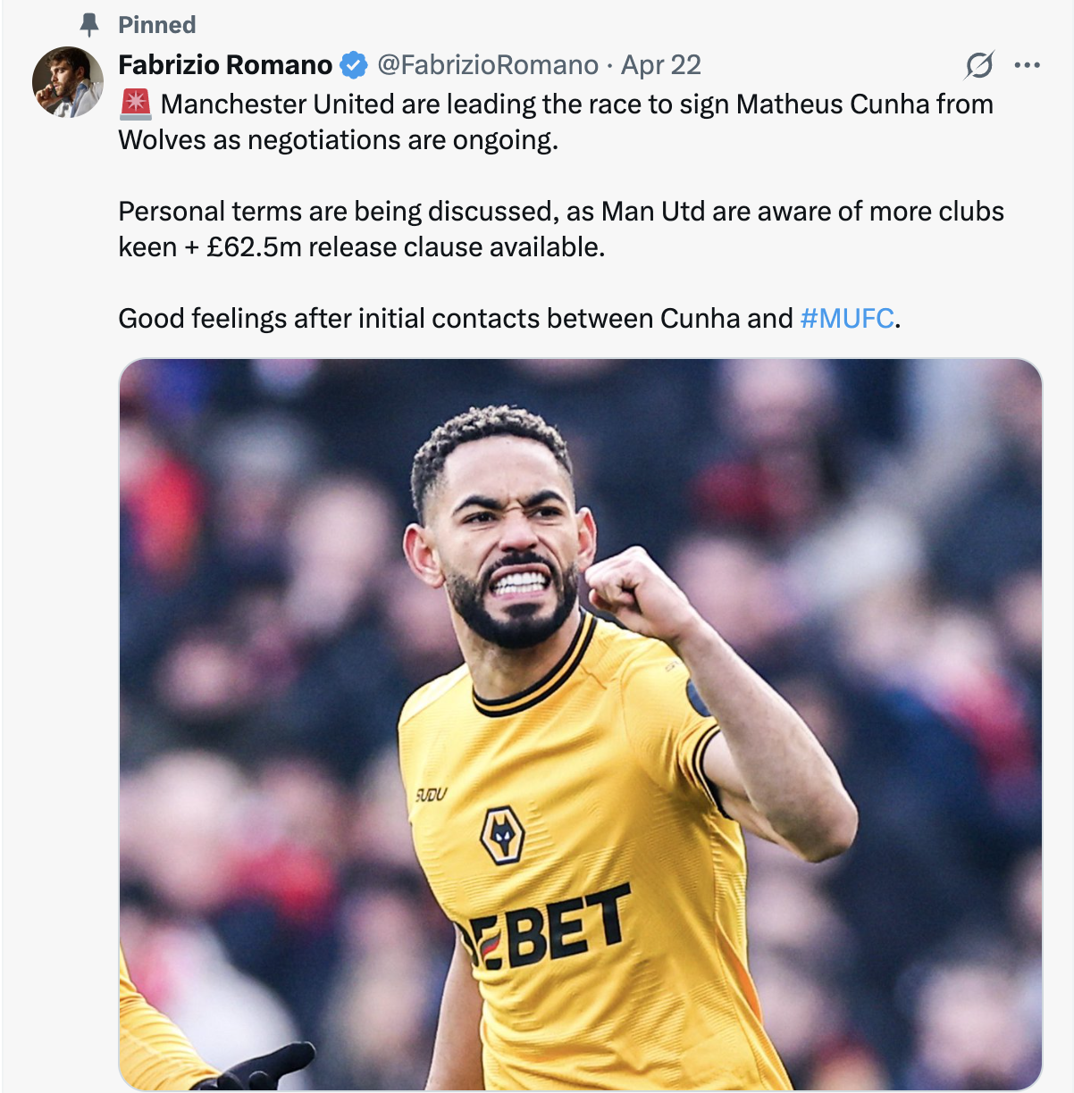Click the 'Good feelings after initial contacts' line
1074x1093 pixels.
click(509, 319)
